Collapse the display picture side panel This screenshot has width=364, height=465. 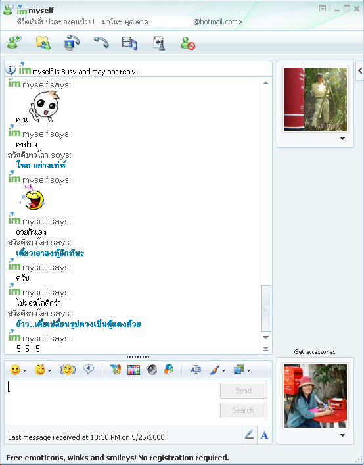[x=360, y=70]
